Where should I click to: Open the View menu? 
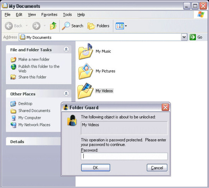point(32,15)
